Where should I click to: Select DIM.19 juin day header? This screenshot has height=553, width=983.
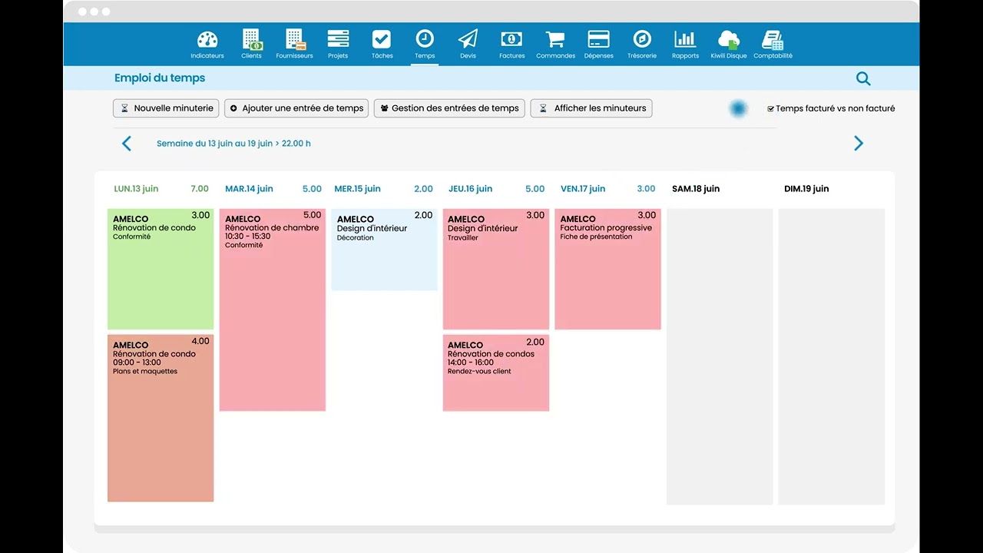(x=806, y=189)
